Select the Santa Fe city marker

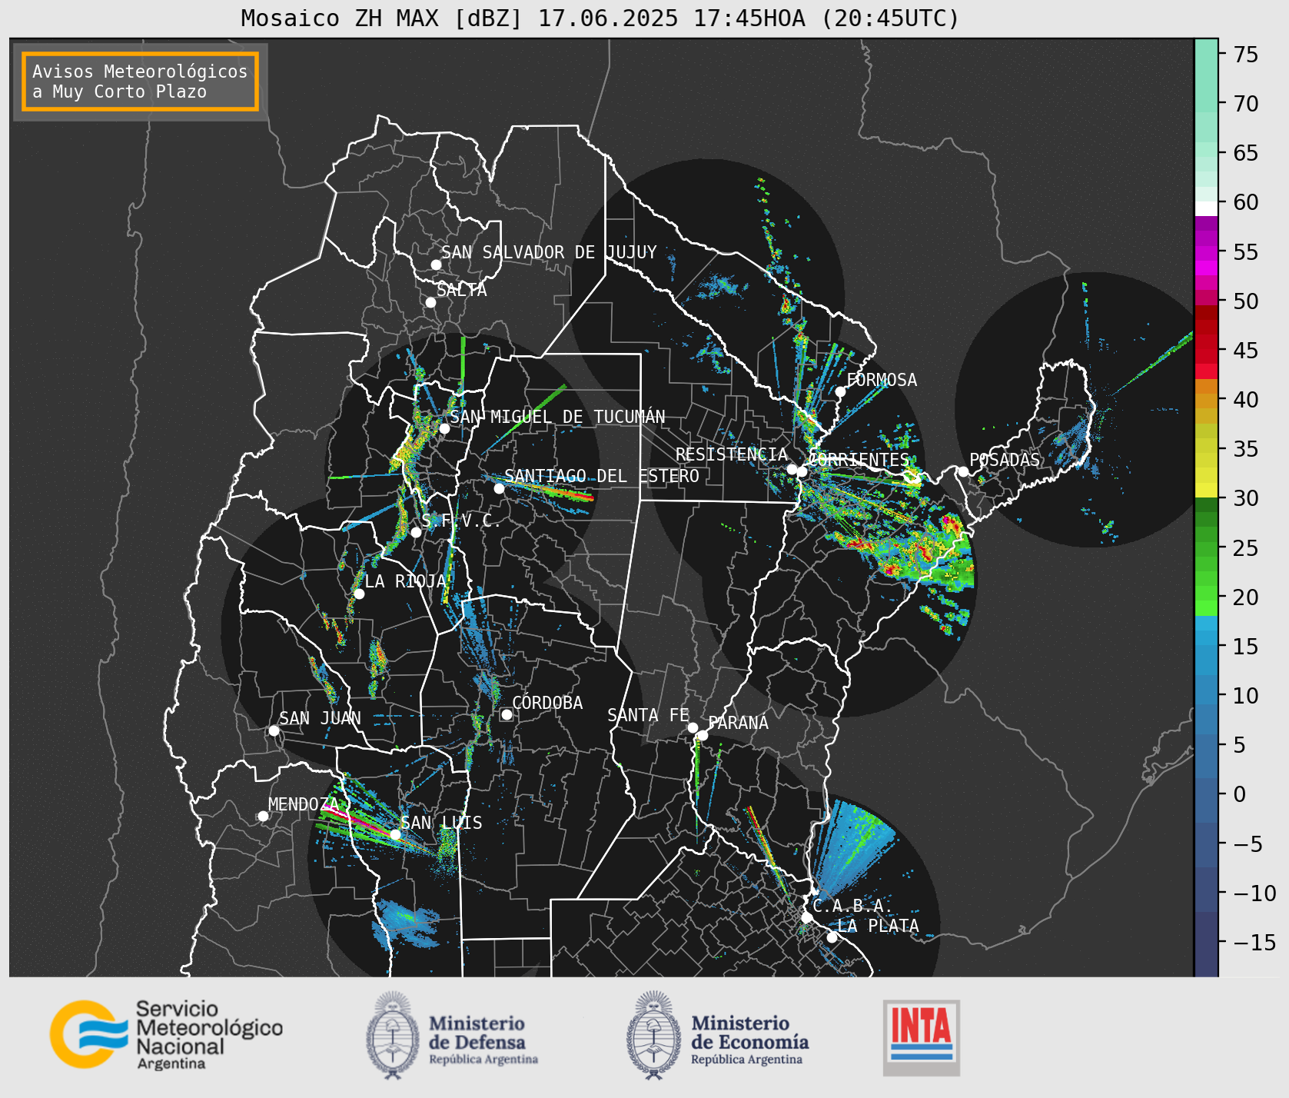click(x=693, y=727)
